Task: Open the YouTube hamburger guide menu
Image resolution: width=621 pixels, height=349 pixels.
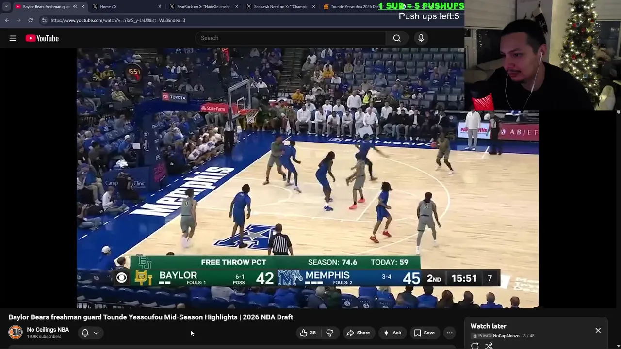Action: point(13,38)
